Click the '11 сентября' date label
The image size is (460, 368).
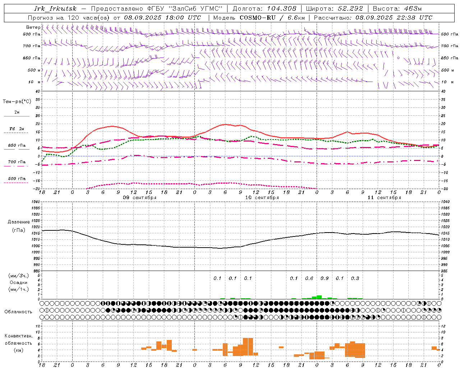pos(384,198)
